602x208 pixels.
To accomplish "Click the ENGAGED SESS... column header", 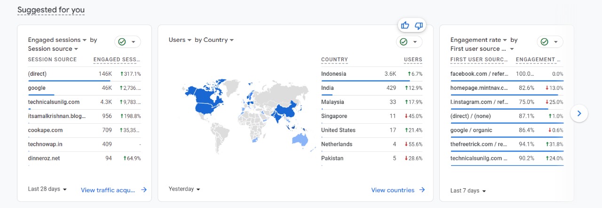I will 117,60.
